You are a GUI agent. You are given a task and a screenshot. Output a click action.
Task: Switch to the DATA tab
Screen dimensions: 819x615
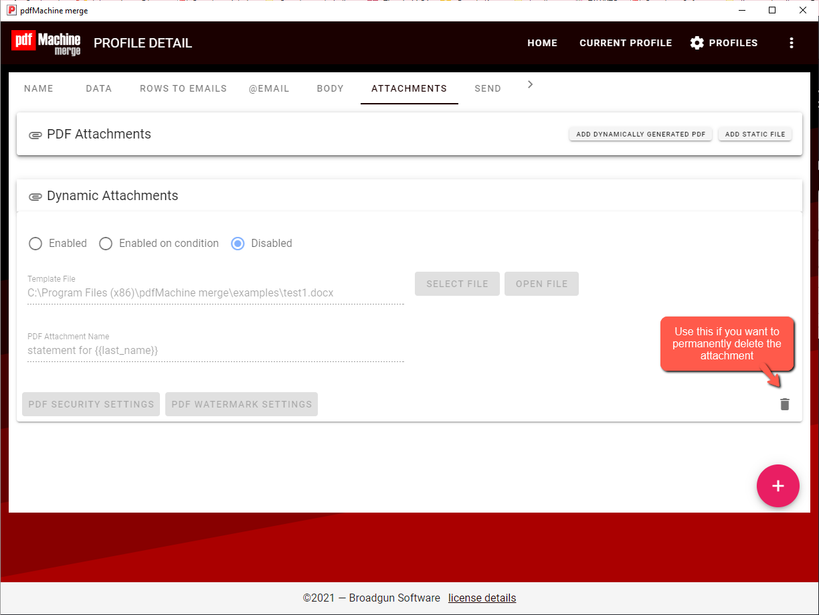[x=99, y=88]
